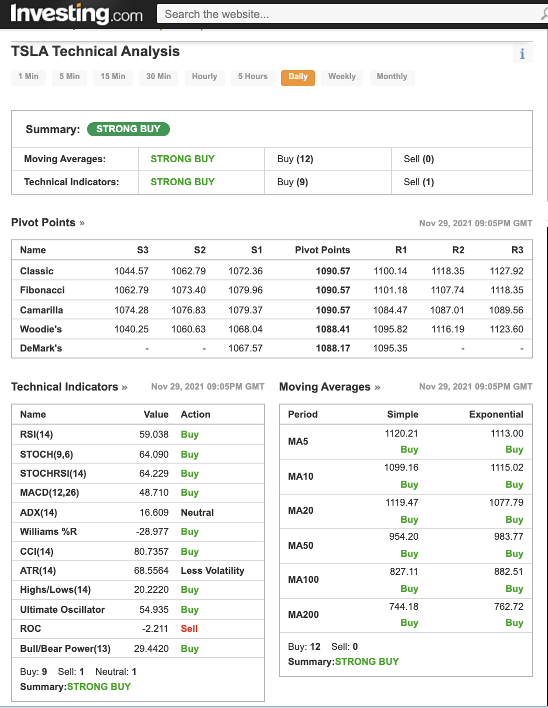
Task: Click the CCI(14) indicator name
Action: pos(36,552)
